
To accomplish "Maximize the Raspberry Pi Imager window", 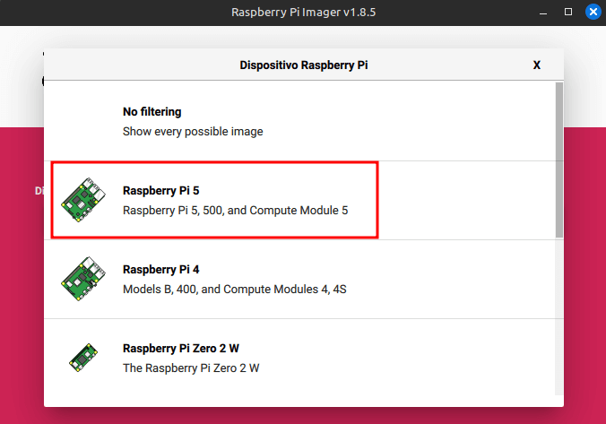I will [568, 12].
